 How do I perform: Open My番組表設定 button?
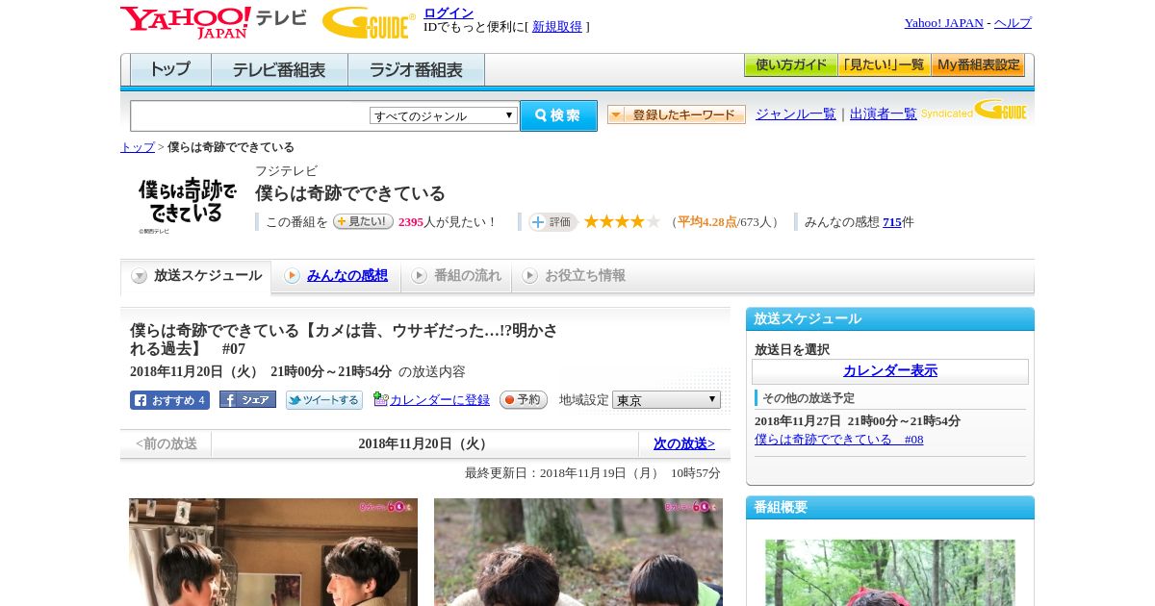[978, 65]
